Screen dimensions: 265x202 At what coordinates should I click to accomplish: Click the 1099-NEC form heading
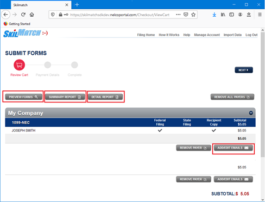[x=21, y=122]
